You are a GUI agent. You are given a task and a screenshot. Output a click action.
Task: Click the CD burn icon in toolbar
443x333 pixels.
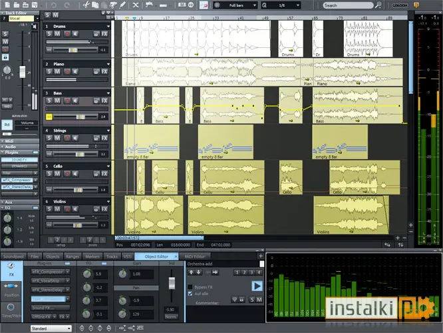(x=191, y=5)
